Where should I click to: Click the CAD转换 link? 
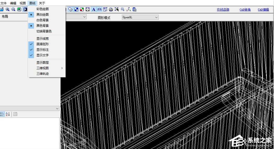pyautogui.click(x=245, y=10)
